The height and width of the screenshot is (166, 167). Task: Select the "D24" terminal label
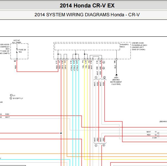pyautogui.click(x=74, y=62)
